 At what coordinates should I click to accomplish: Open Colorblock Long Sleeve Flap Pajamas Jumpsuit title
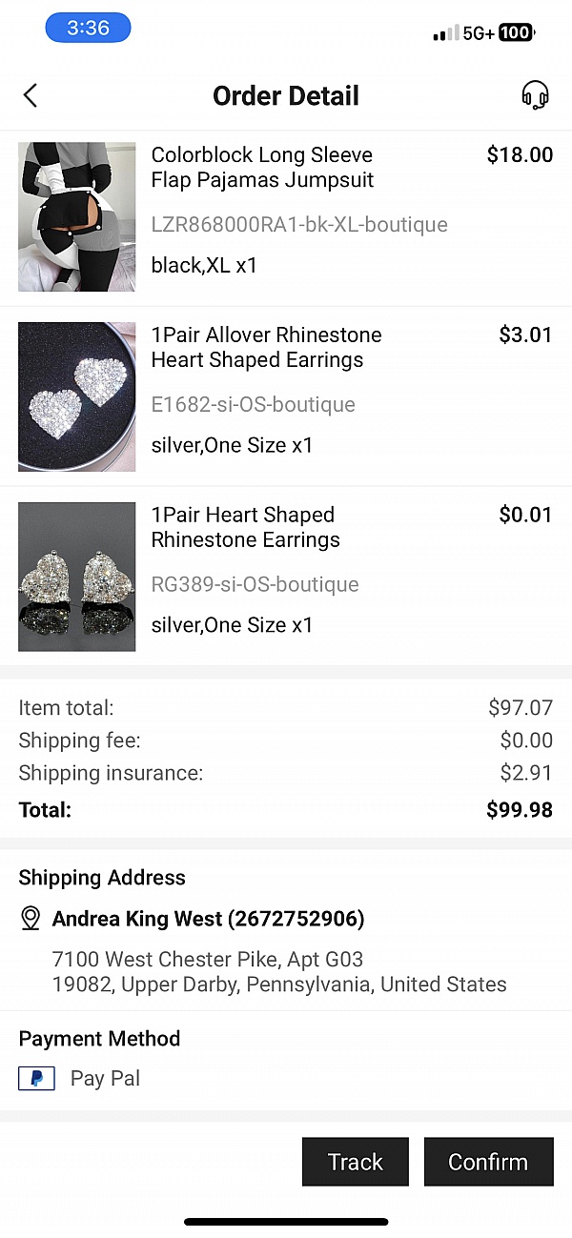point(262,168)
